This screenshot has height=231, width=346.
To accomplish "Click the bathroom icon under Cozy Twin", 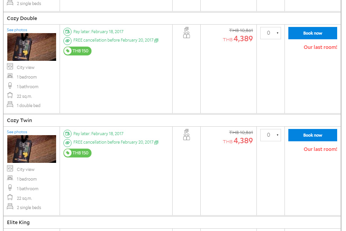I will [10, 188].
